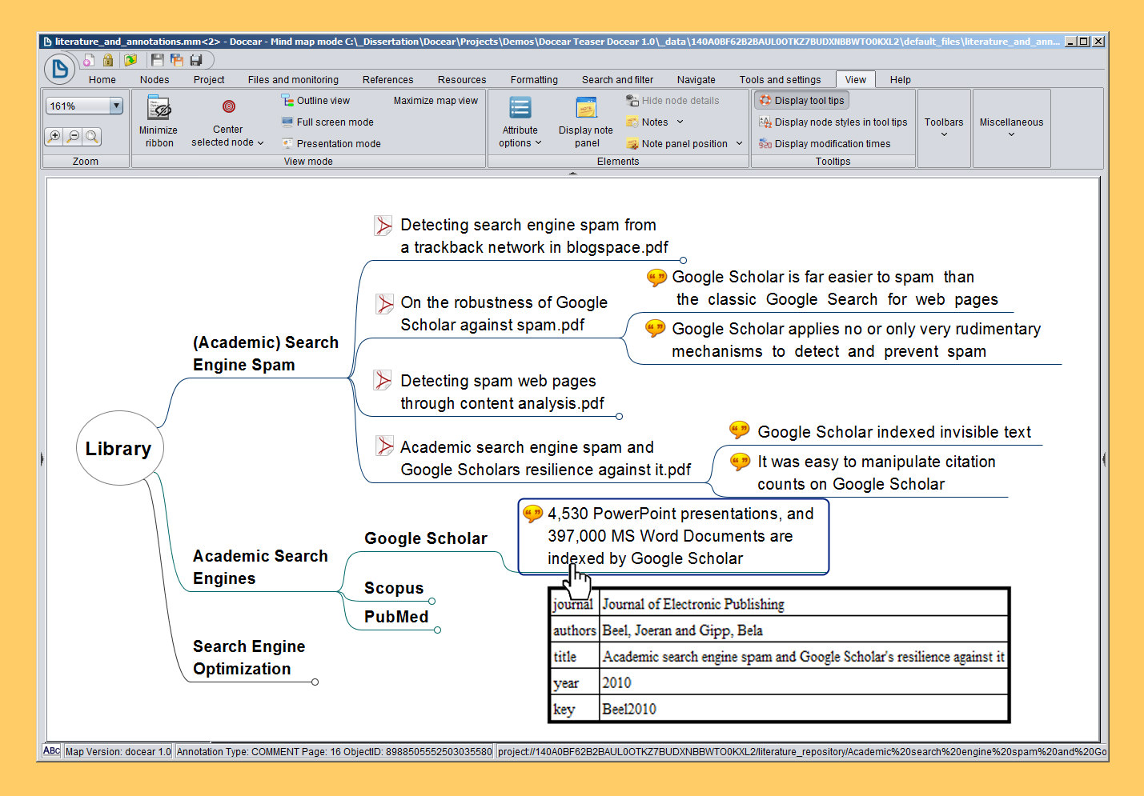This screenshot has width=1144, height=796.
Task: Click the Minimize ribbon icon
Action: tap(159, 109)
